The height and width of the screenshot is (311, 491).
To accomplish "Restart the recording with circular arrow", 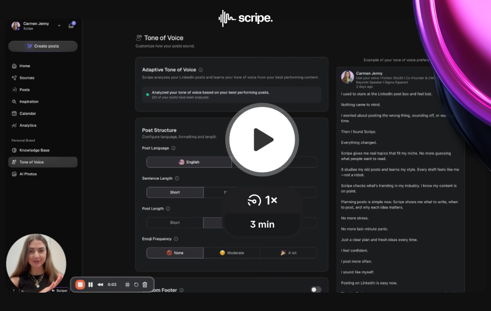I will [136, 285].
